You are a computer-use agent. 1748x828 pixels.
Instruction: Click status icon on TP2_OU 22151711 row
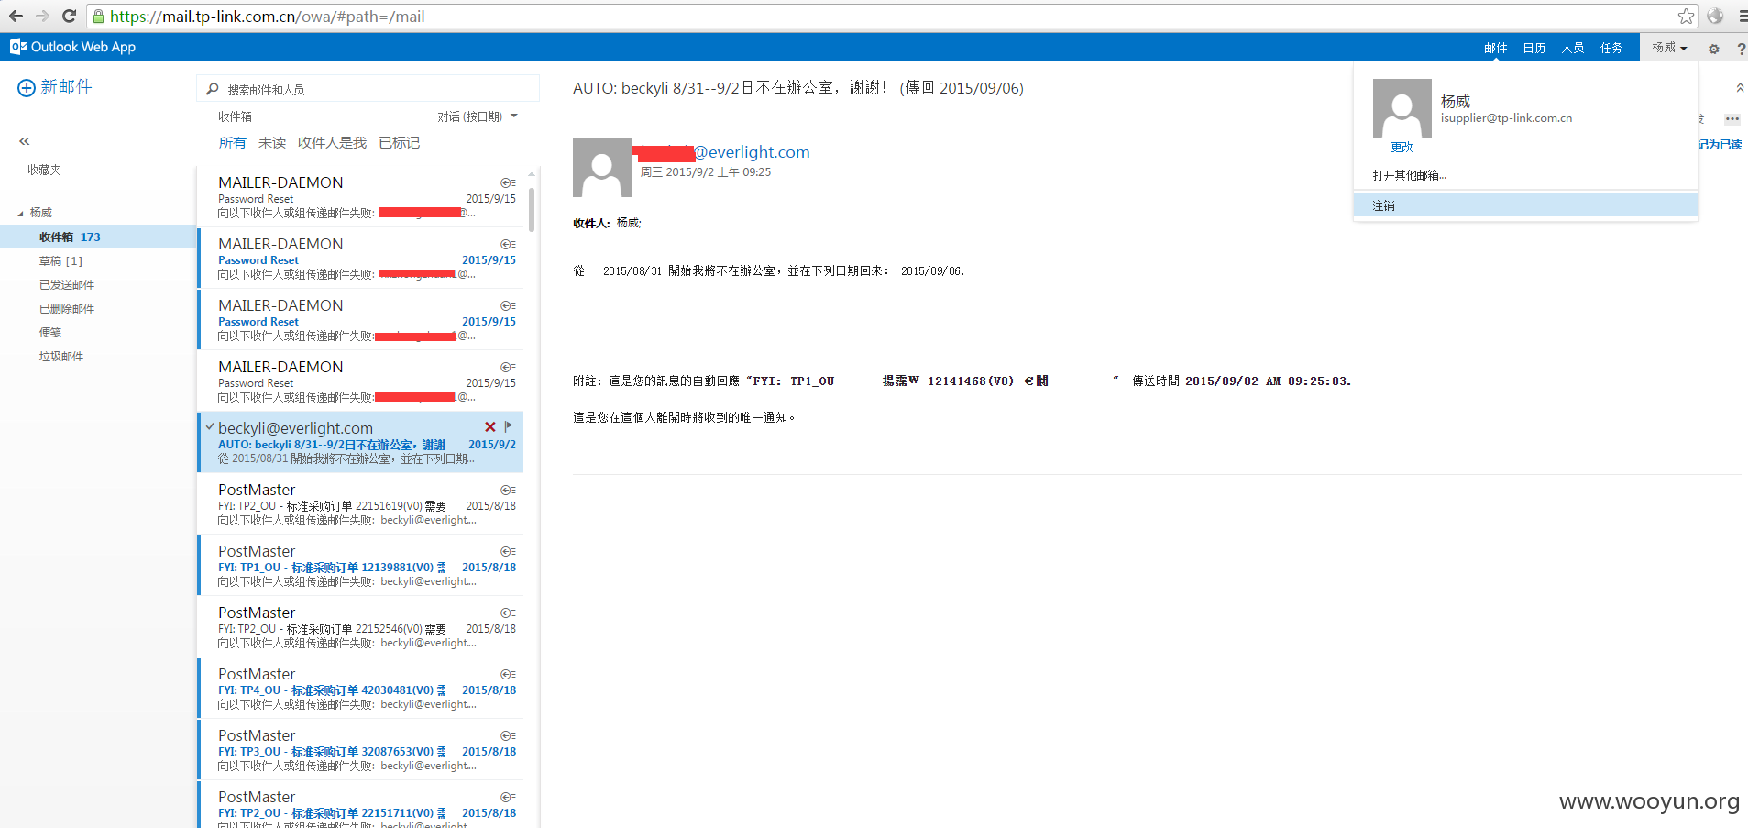508,798
